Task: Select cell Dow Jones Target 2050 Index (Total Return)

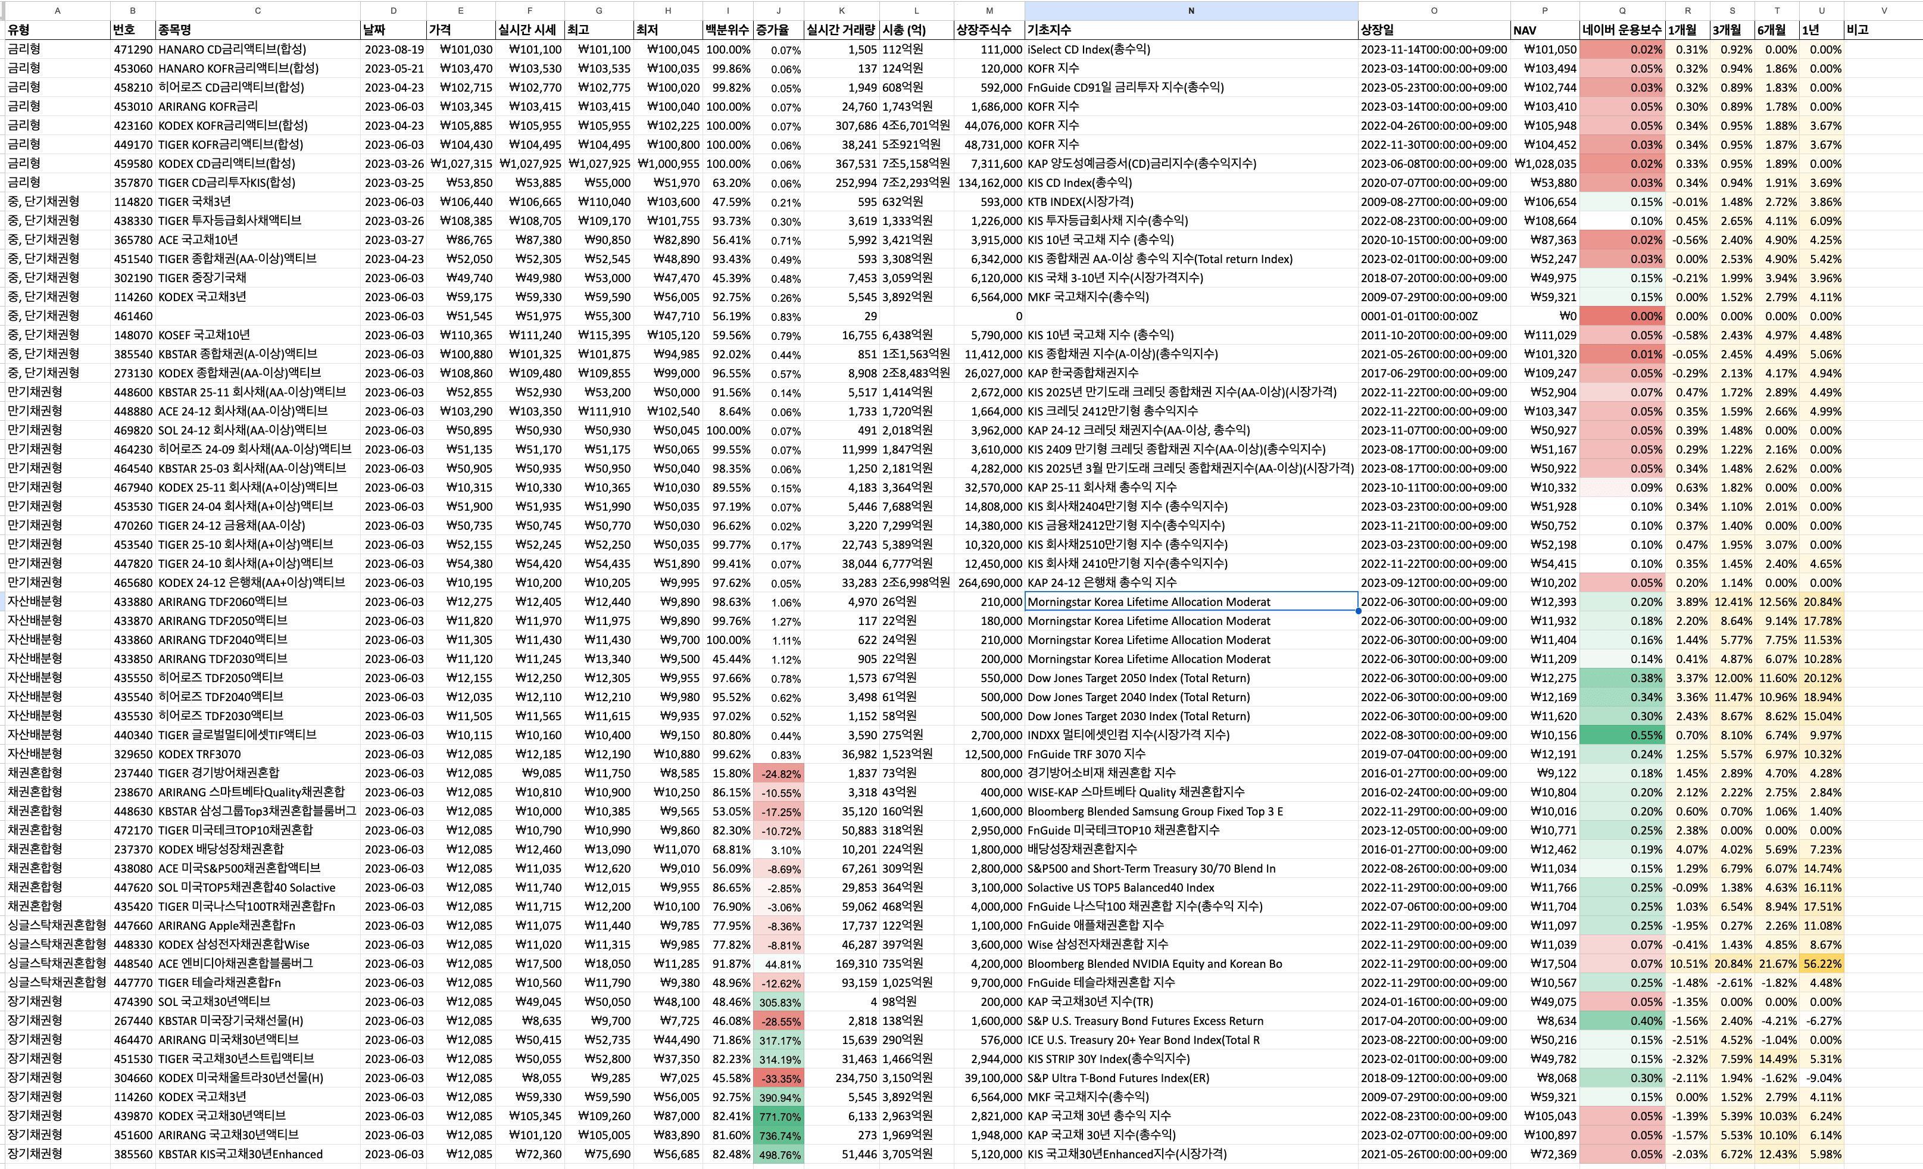Action: point(1191,678)
